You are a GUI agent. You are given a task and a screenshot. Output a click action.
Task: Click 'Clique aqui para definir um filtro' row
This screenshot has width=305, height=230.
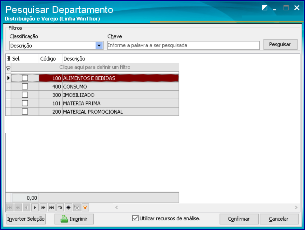[95, 67]
